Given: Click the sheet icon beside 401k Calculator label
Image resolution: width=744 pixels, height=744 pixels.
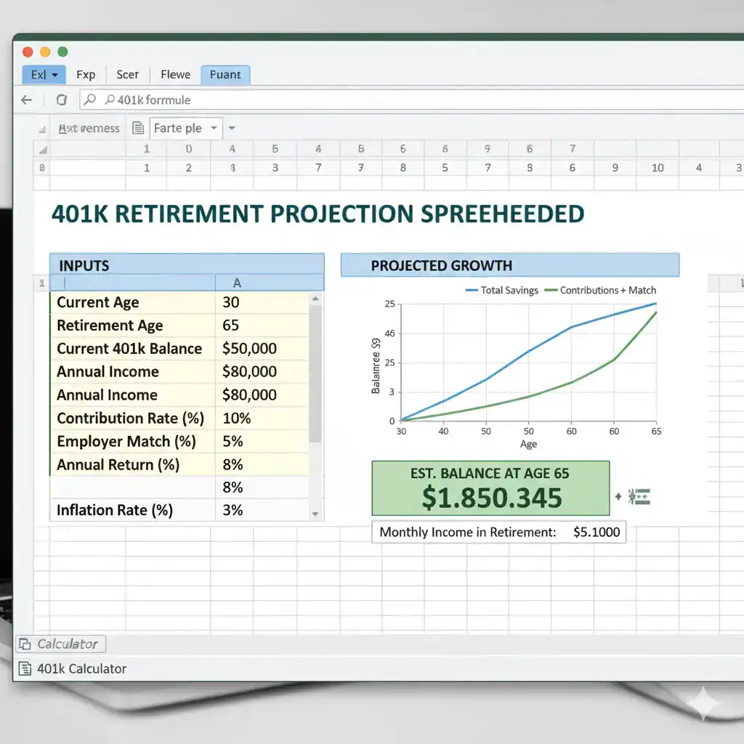Looking at the screenshot, I should tap(27, 668).
